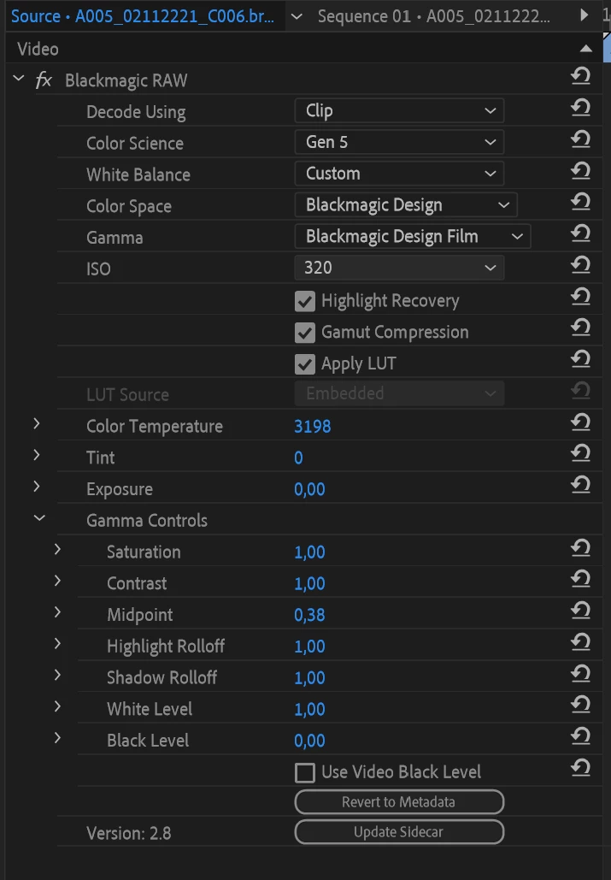The width and height of the screenshot is (611, 880).
Task: Expand the Saturation slider controls
Action: 57,549
